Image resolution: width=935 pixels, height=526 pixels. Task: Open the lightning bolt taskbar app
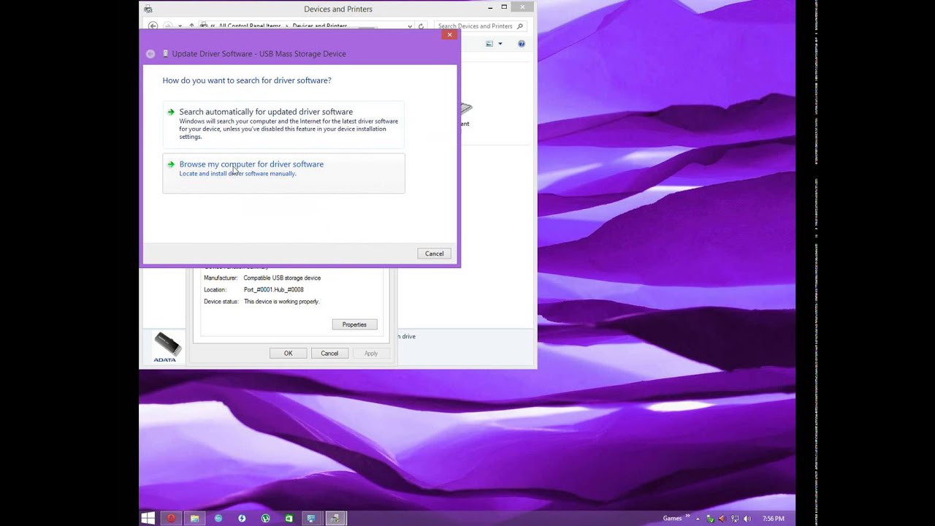point(242,519)
